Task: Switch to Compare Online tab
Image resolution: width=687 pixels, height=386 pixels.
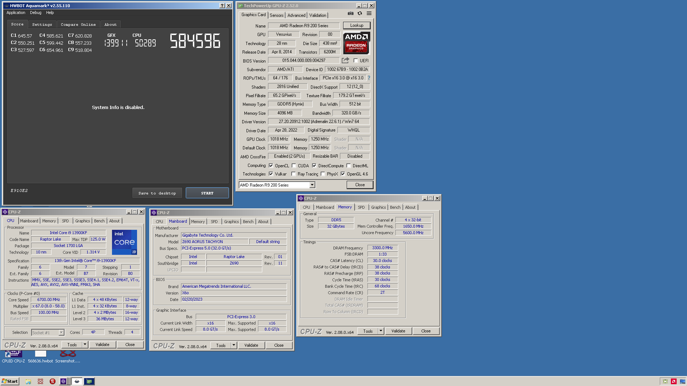Action: [78, 25]
